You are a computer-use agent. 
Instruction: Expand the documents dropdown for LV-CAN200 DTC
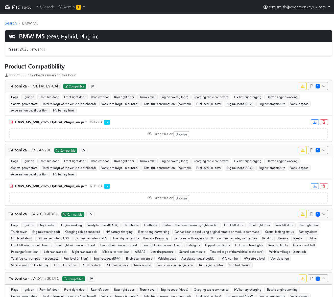coord(318,279)
